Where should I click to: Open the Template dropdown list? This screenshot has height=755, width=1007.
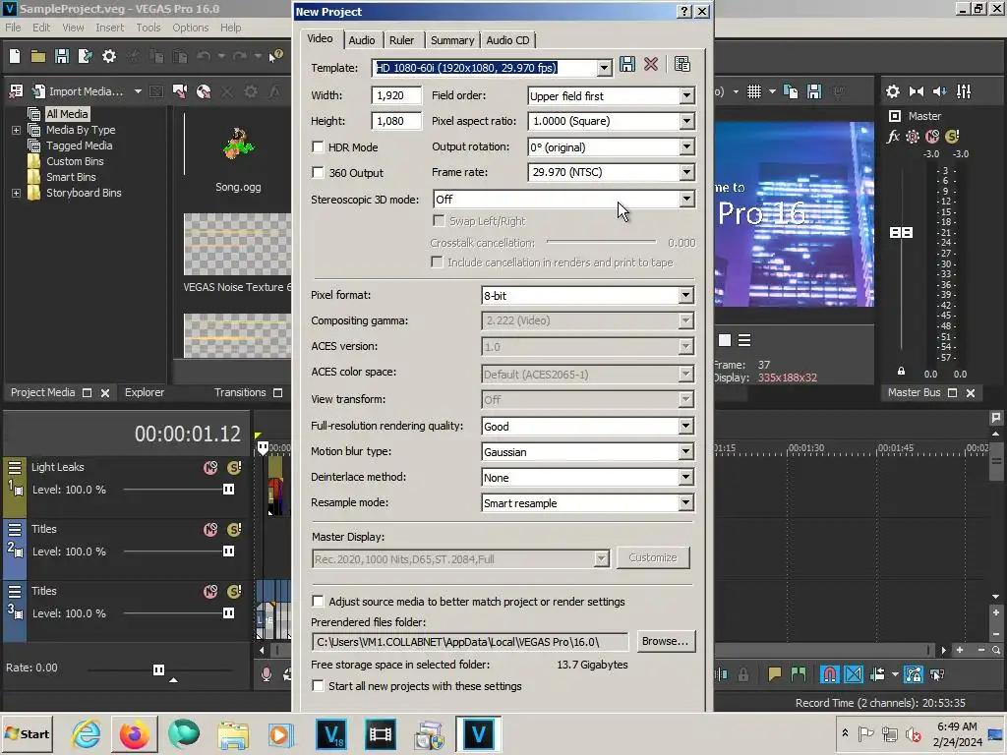pyautogui.click(x=604, y=68)
